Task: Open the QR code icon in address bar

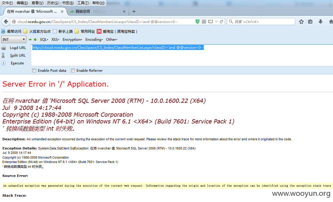Action: 204,22
